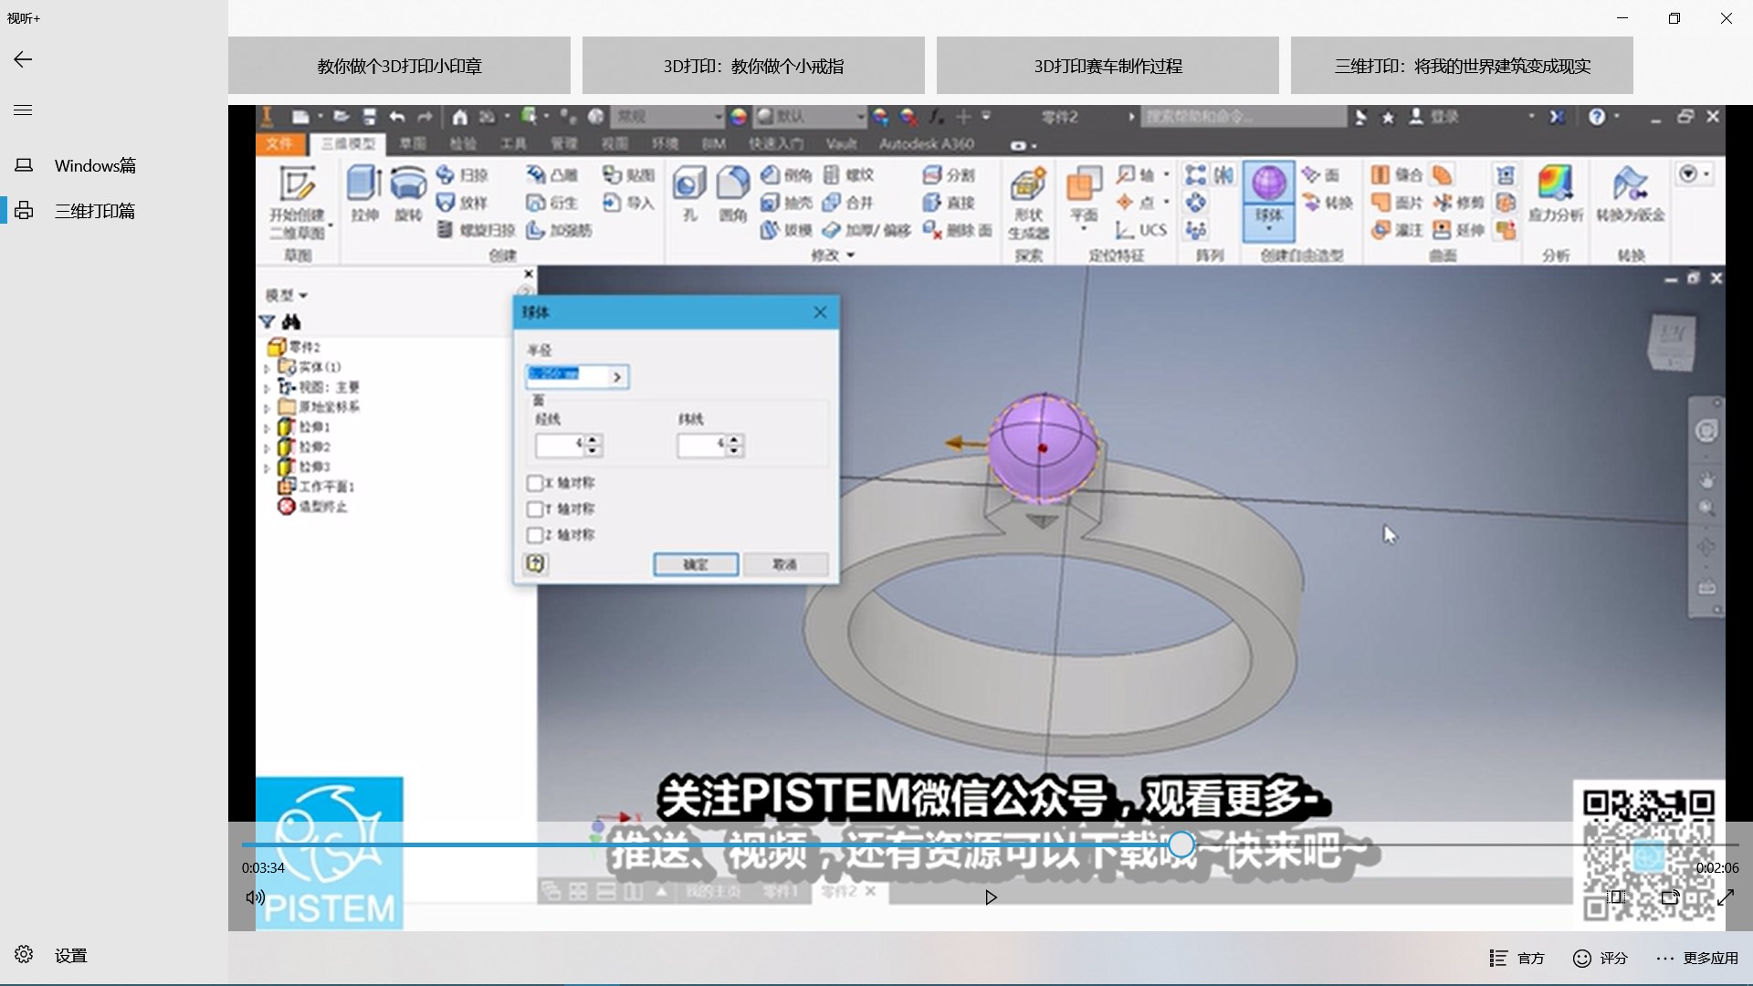
Task: Click the back arrow in sidebar
Action: pos(23,59)
